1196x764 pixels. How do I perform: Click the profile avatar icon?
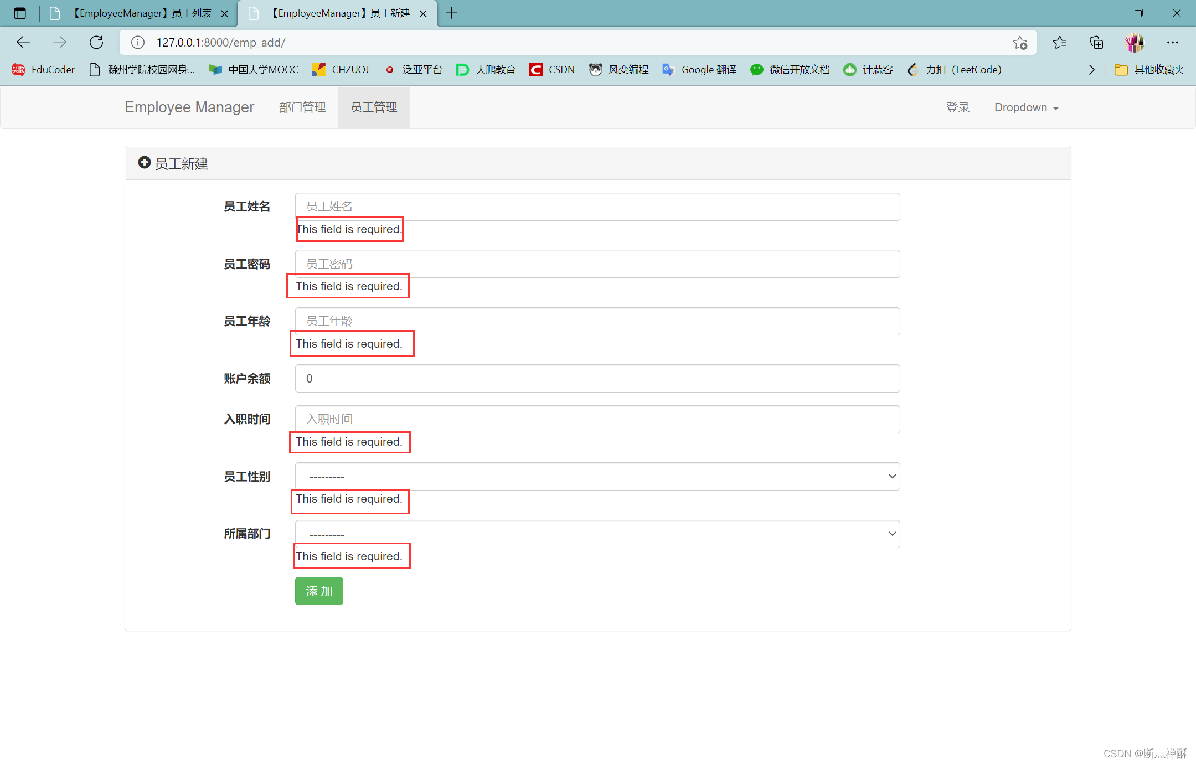click(1134, 42)
